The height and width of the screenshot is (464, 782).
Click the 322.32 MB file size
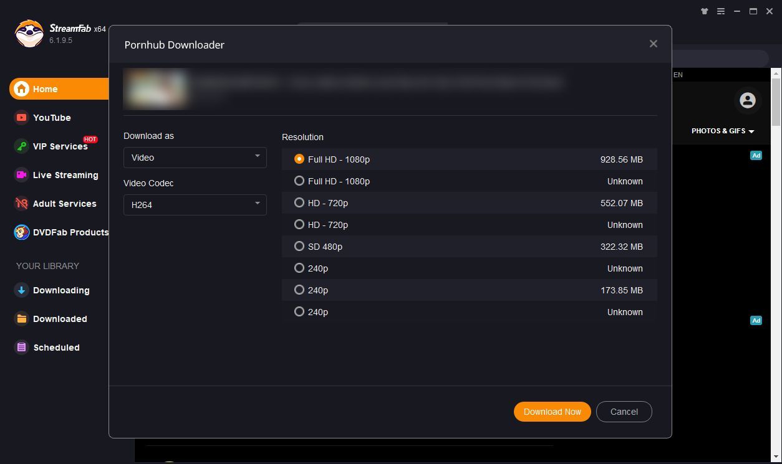[x=621, y=247]
